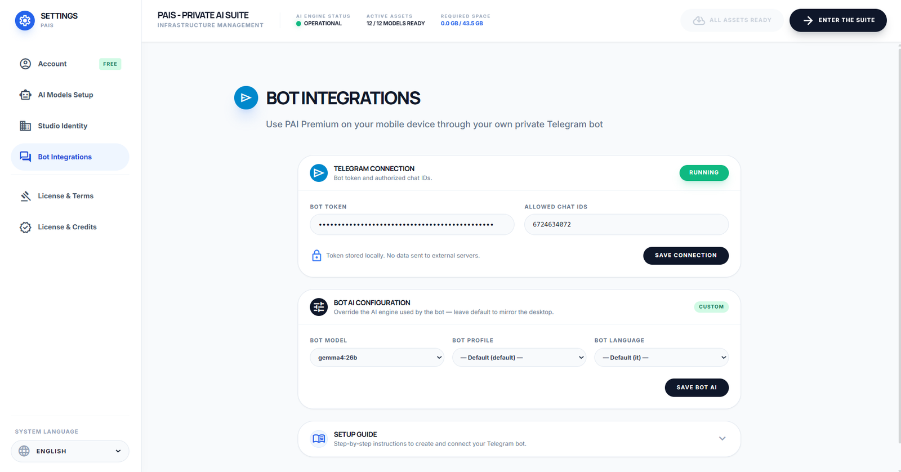The image size is (901, 472).
Task: Select Bot Integrations in sidebar
Action: pyautogui.click(x=70, y=157)
